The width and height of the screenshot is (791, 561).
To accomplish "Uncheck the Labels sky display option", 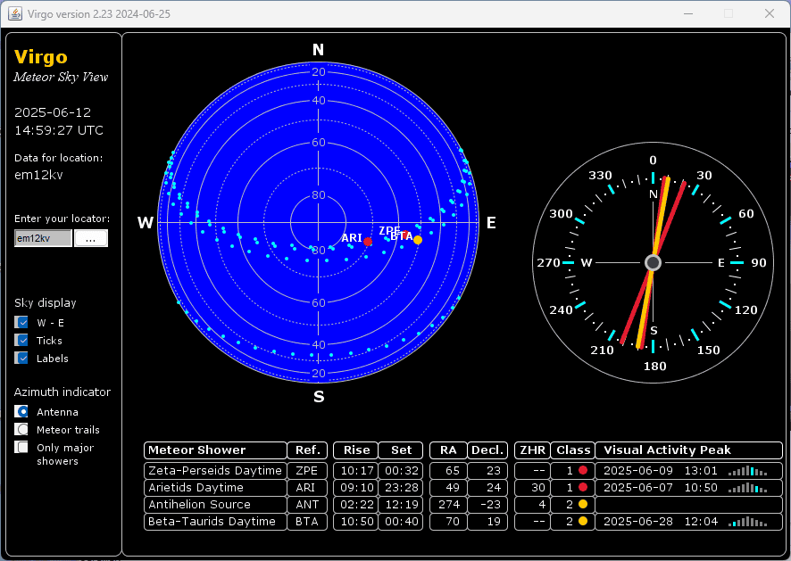I will click(x=22, y=359).
